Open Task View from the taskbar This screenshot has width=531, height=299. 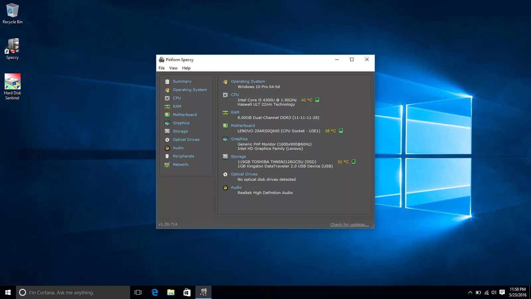tap(138, 292)
